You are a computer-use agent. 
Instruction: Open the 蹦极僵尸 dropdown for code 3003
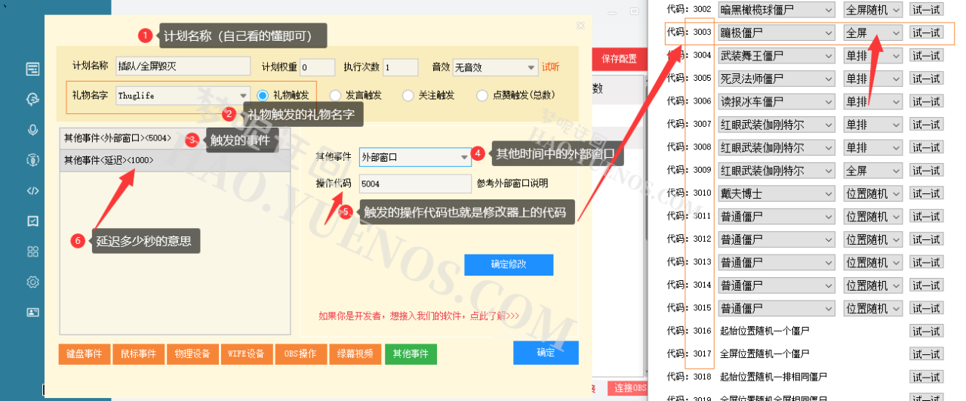[x=777, y=32]
